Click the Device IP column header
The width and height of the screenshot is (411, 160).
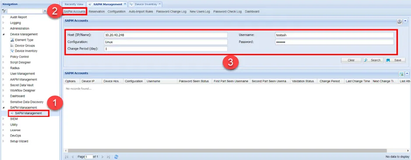91,81
